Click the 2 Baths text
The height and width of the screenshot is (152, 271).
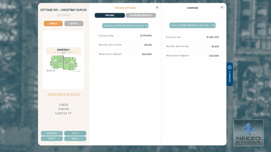click(x=64, y=109)
